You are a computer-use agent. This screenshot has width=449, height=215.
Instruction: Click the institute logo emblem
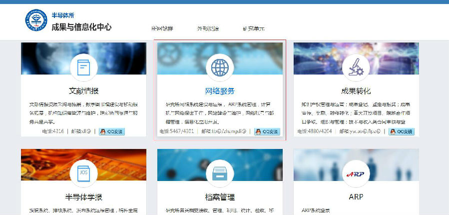(x=36, y=20)
